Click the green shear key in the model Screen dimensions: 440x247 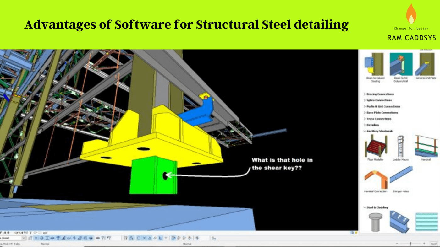point(153,176)
